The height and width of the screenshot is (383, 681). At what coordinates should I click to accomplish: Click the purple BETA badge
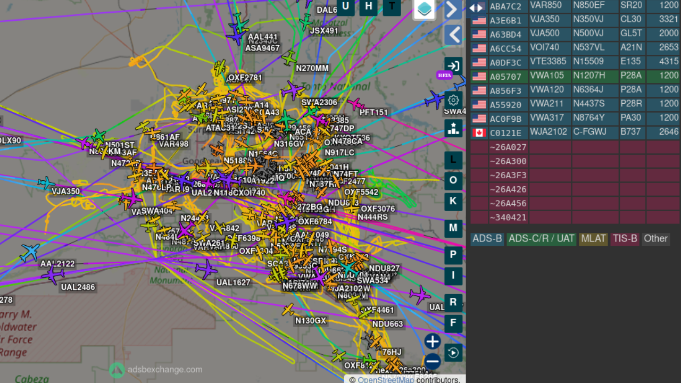444,75
